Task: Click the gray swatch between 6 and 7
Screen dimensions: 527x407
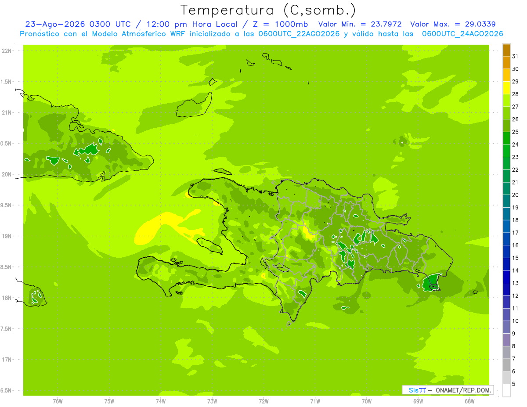Action: click(506, 365)
